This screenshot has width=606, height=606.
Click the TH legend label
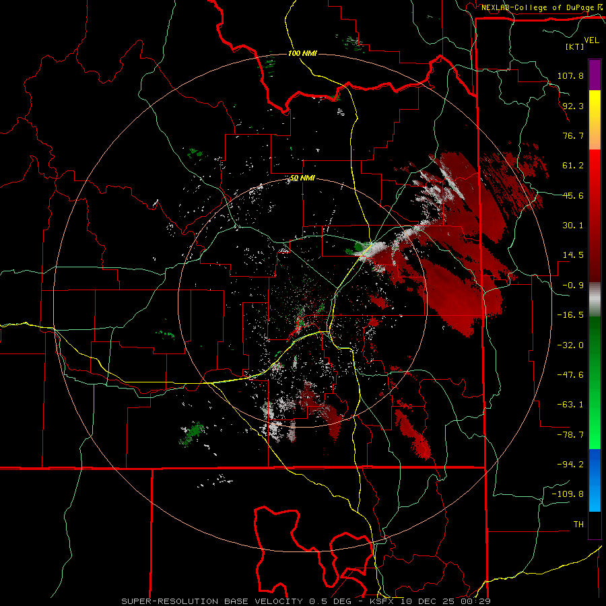(x=578, y=525)
